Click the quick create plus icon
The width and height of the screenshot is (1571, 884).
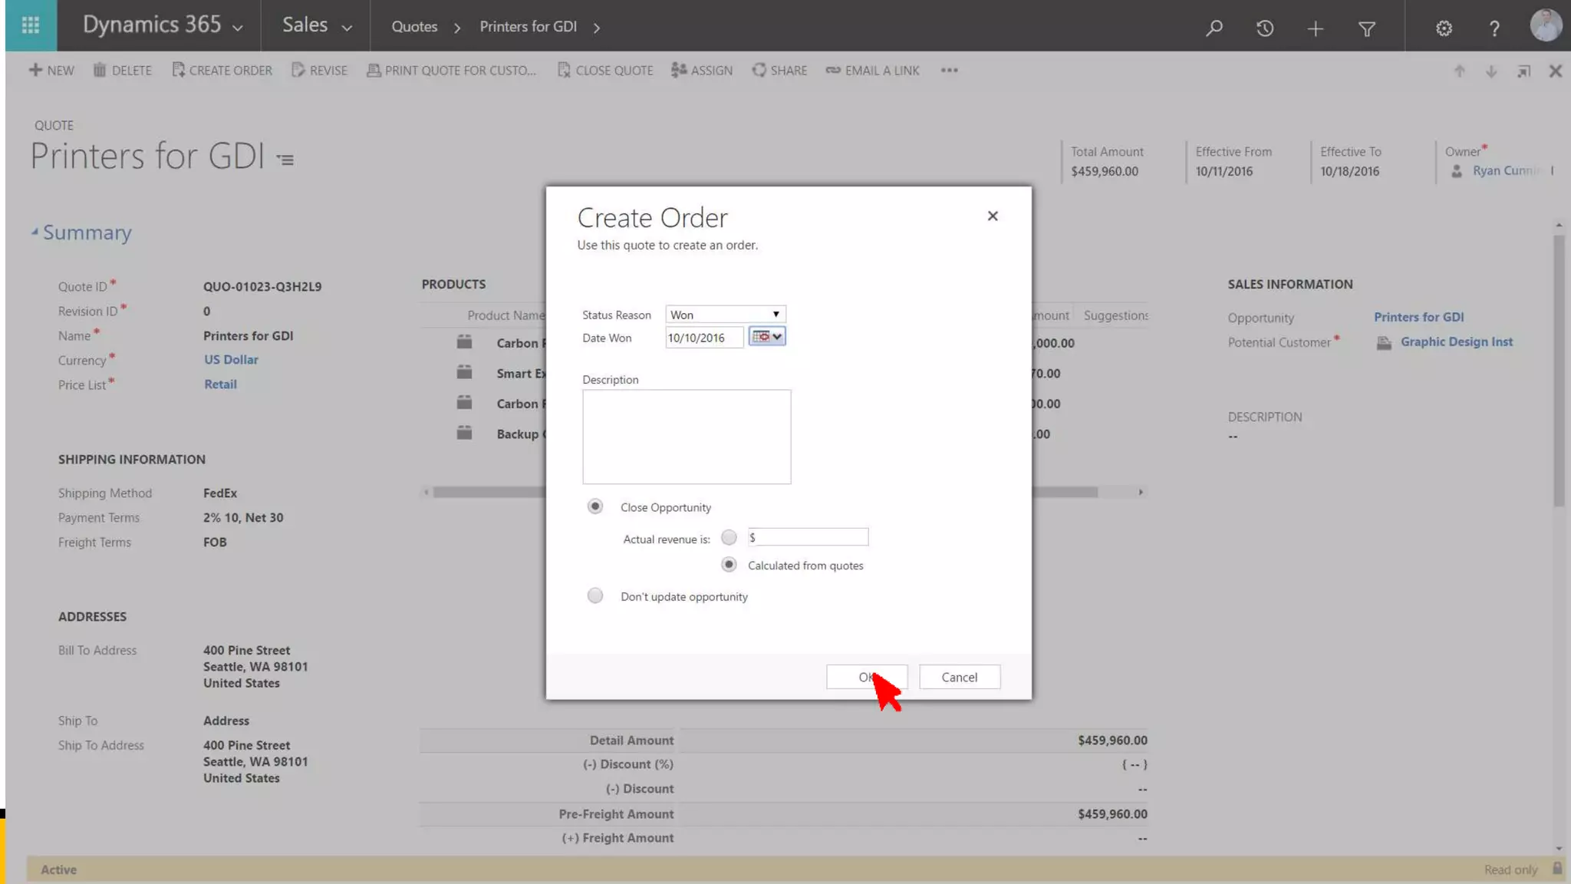tap(1316, 28)
